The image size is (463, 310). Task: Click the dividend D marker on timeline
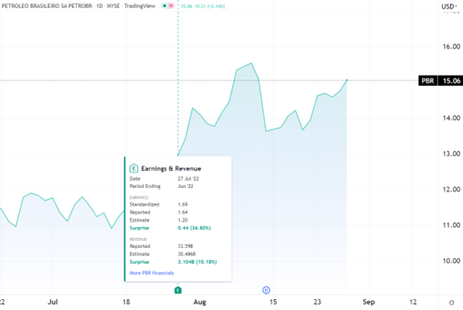coord(266,290)
